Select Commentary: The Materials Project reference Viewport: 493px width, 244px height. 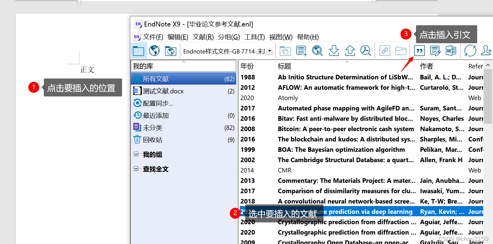[361, 181]
